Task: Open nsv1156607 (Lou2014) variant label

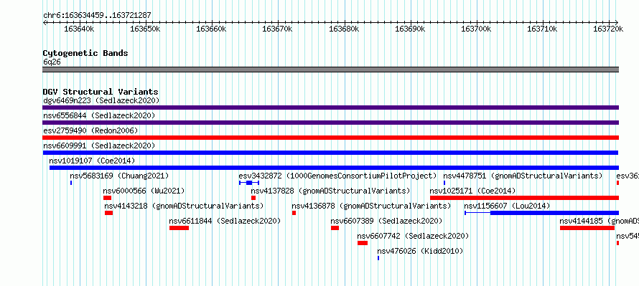Action: (507, 206)
